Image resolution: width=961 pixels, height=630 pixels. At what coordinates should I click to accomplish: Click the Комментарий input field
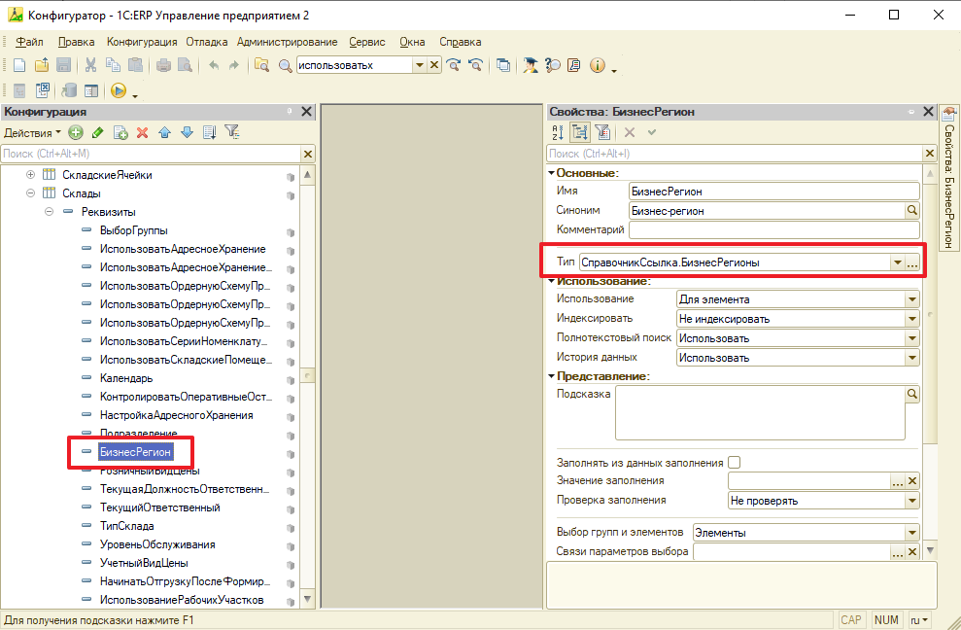point(774,230)
